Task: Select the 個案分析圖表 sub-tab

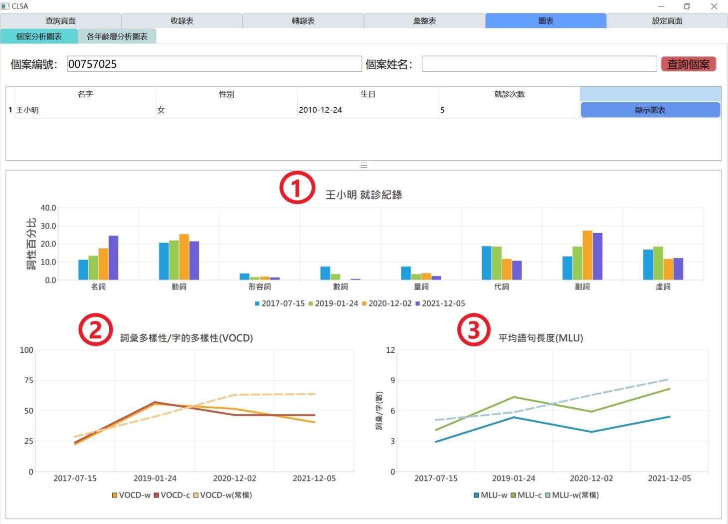Action: tap(39, 36)
